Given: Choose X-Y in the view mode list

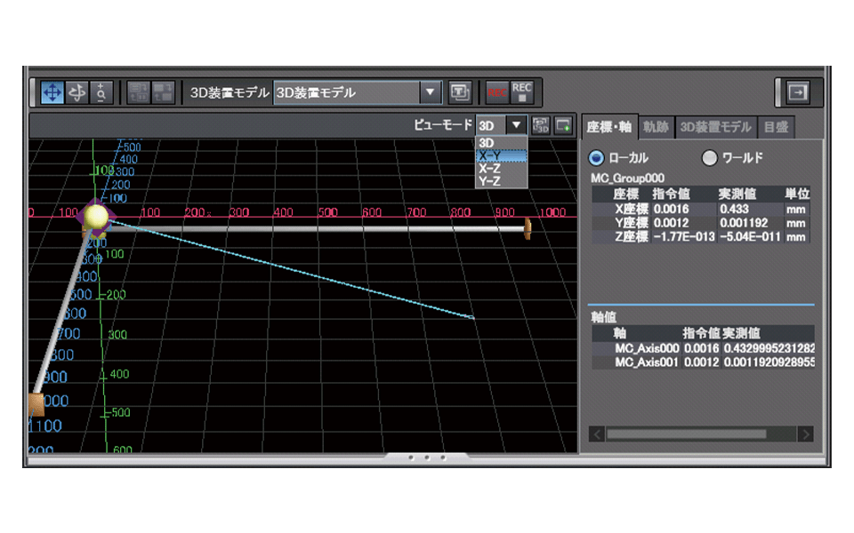Looking at the screenshot, I should (501, 155).
